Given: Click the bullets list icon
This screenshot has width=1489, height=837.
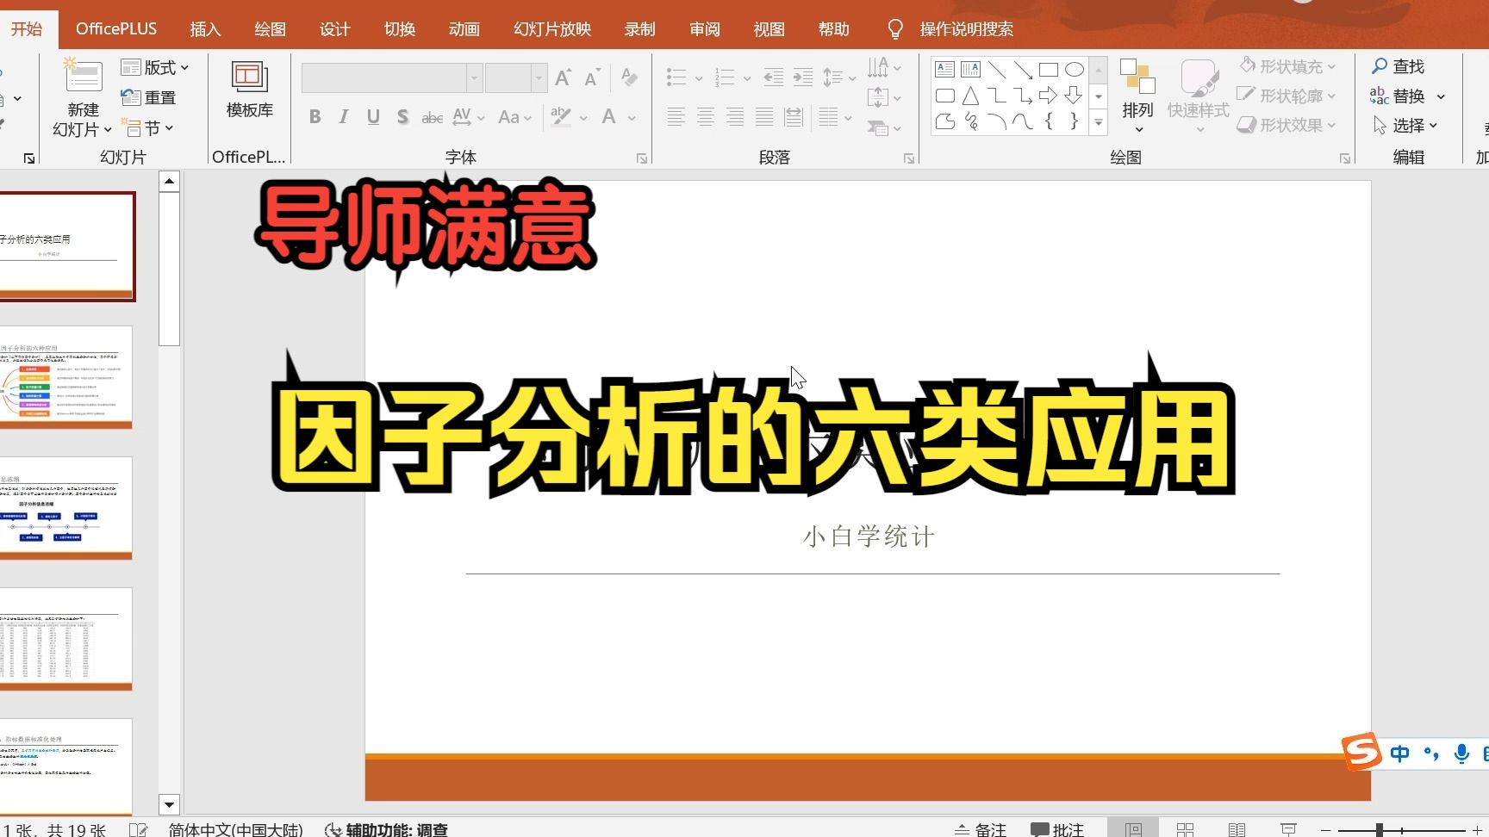Looking at the screenshot, I should (676, 77).
